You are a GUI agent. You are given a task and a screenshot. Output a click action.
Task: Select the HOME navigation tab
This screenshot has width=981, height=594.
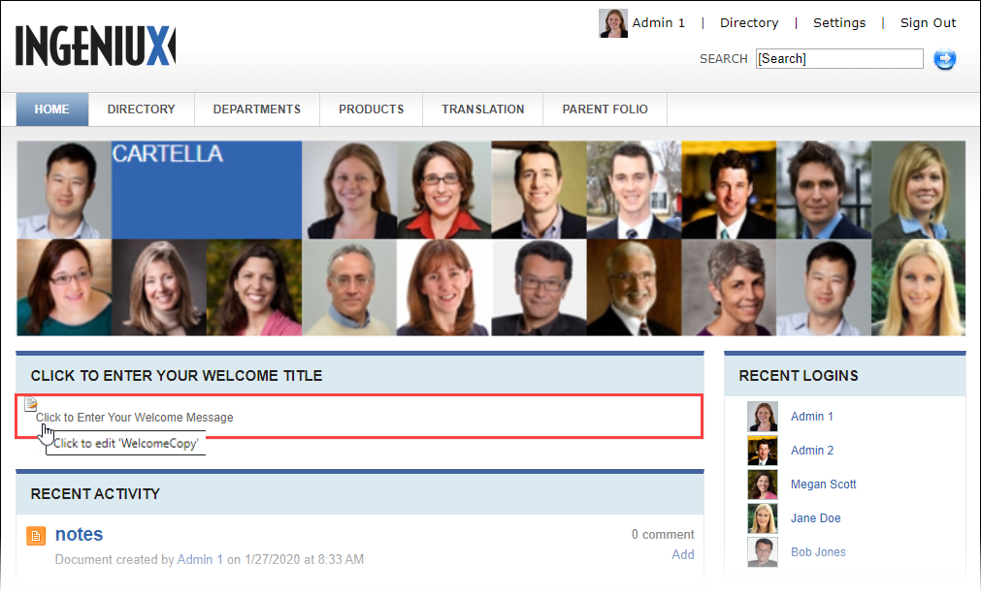coord(52,109)
